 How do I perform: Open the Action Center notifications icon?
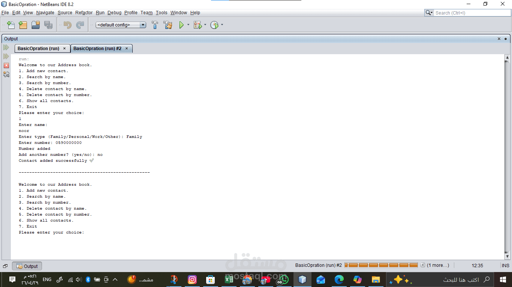tap(12, 280)
